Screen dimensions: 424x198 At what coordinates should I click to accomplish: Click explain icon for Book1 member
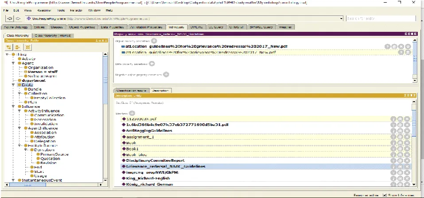pyautogui.click(x=393, y=148)
